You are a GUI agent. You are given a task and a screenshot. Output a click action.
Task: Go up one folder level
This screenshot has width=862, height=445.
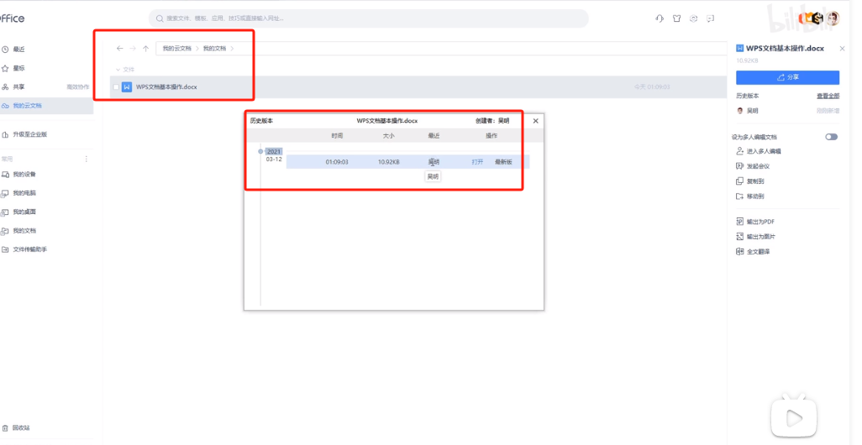pos(145,49)
